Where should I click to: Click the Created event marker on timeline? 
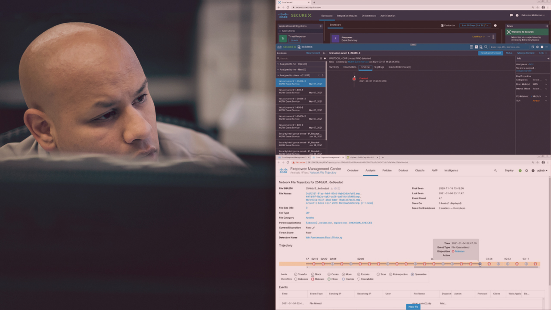pyautogui.click(x=354, y=79)
